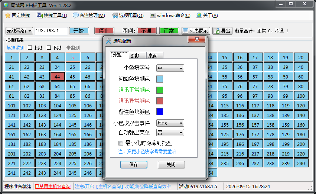Pick the 通讯正常颜色 green swatch
Image resolution: width=316 pixels, height=194 pixels.
pos(160,90)
